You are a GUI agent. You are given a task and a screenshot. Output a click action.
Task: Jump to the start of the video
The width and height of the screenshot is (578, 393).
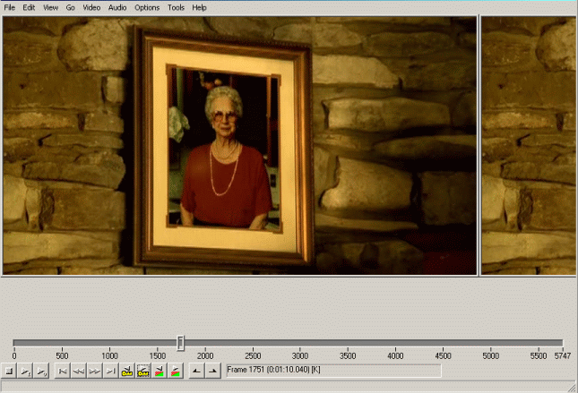tap(63, 371)
